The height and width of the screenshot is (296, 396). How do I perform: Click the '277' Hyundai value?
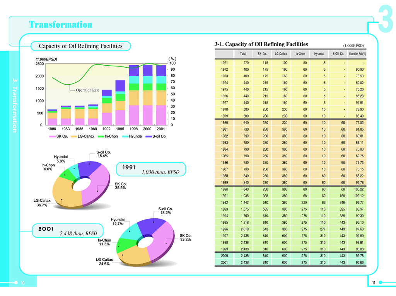pyautogui.click(x=323, y=229)
